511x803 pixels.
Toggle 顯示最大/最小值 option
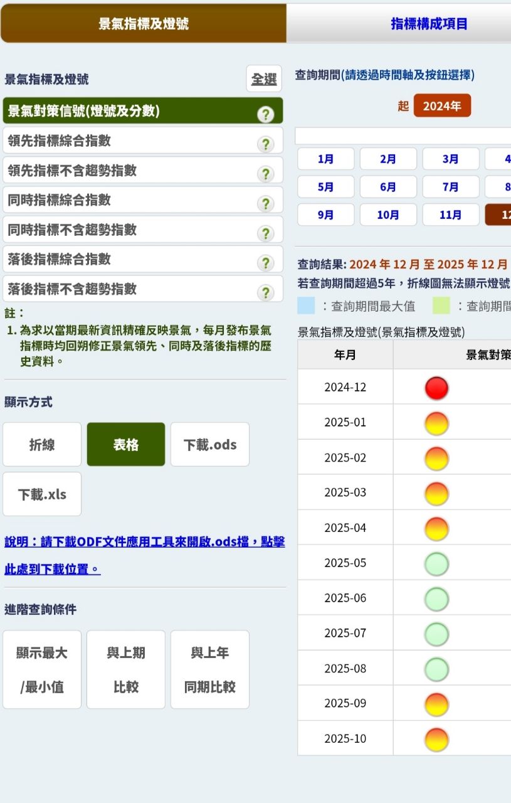tap(42, 669)
